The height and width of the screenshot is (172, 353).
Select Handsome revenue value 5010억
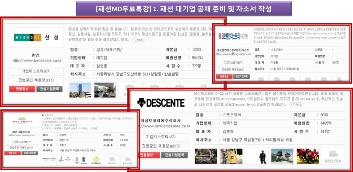pyautogui.click(x=197, y=58)
